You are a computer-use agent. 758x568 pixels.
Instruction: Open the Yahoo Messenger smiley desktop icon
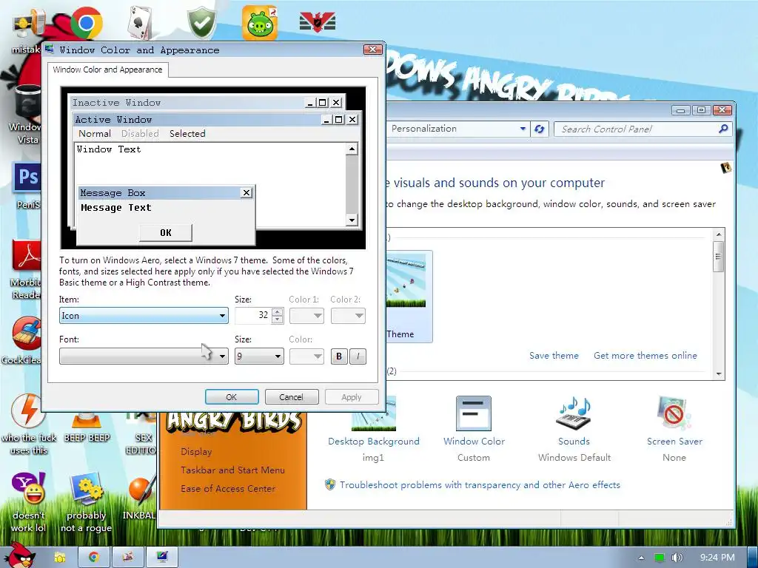coord(29,488)
